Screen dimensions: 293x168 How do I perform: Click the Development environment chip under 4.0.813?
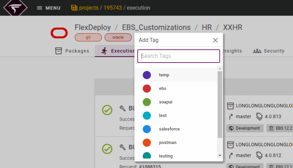click(245, 128)
